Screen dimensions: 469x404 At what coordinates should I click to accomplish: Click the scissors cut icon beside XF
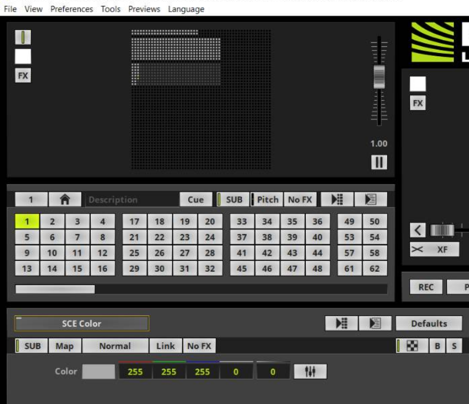point(417,250)
